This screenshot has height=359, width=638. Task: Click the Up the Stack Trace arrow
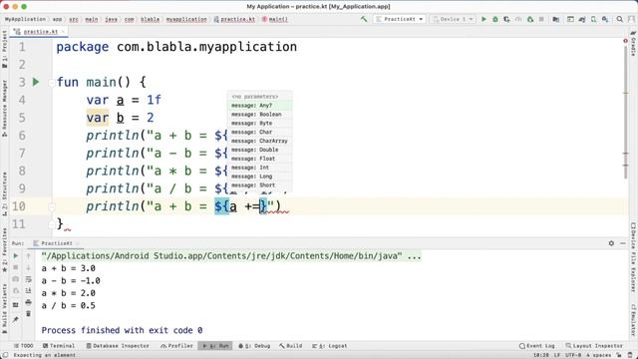tap(28, 255)
